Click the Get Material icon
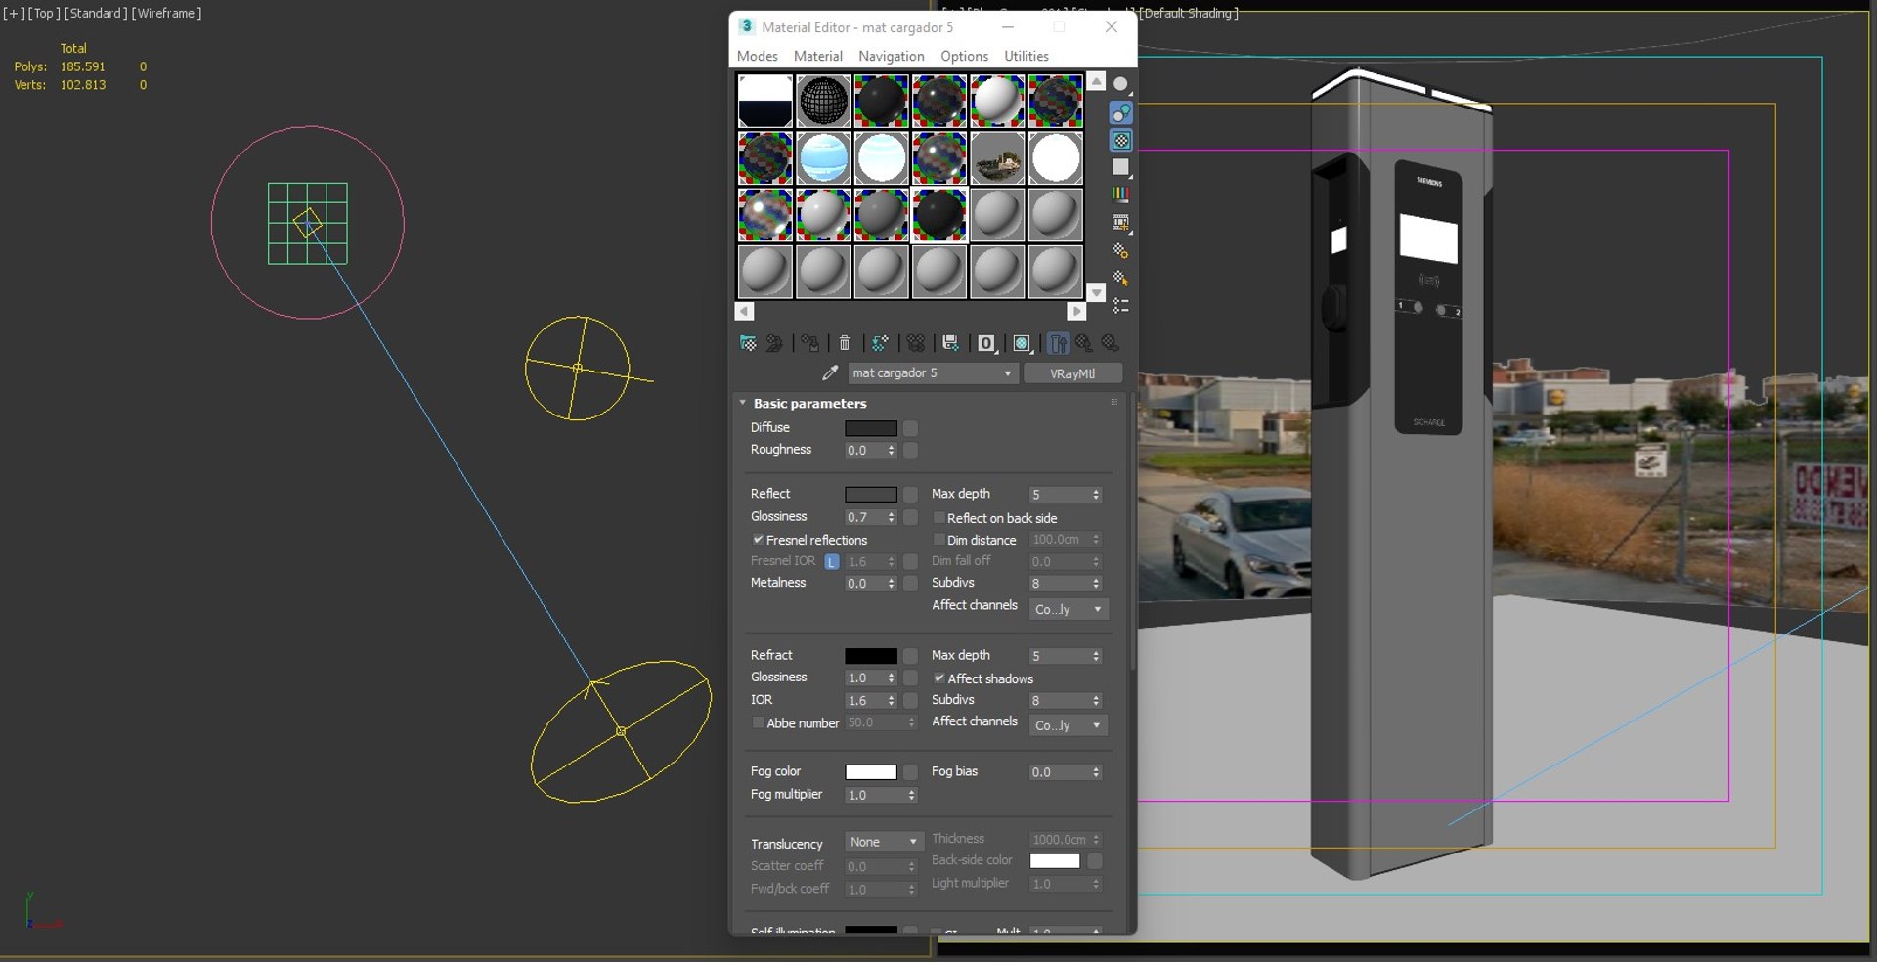Screen dimensions: 1877x962 [748, 343]
